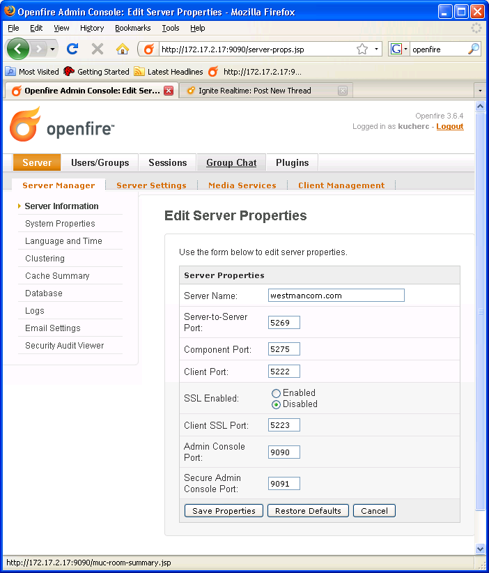The height and width of the screenshot is (573, 489).
Task: Open the Getting Started bookmark
Action: (96, 72)
